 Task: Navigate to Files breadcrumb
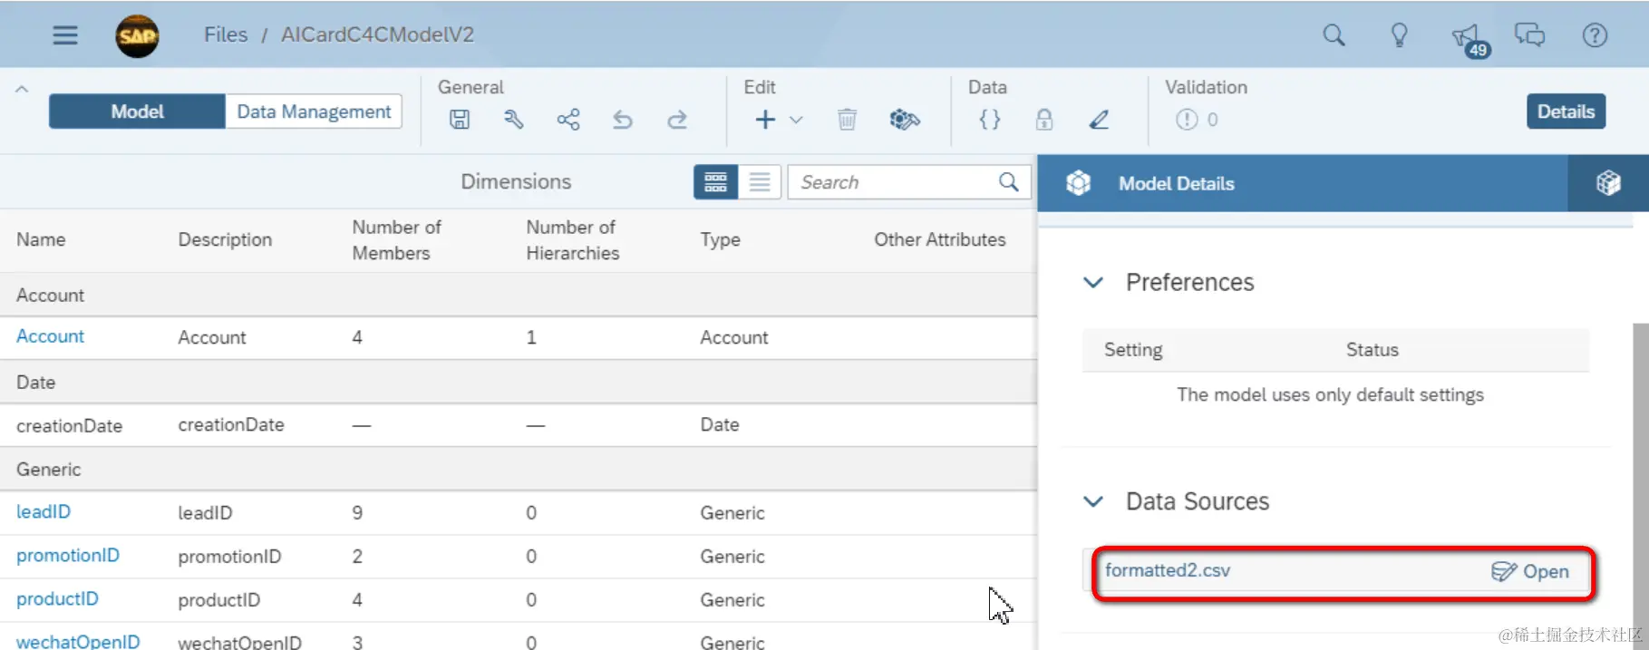pyautogui.click(x=226, y=34)
